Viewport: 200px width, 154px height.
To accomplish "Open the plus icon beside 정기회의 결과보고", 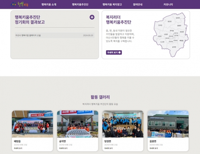I will pyautogui.click(x=92, y=17).
